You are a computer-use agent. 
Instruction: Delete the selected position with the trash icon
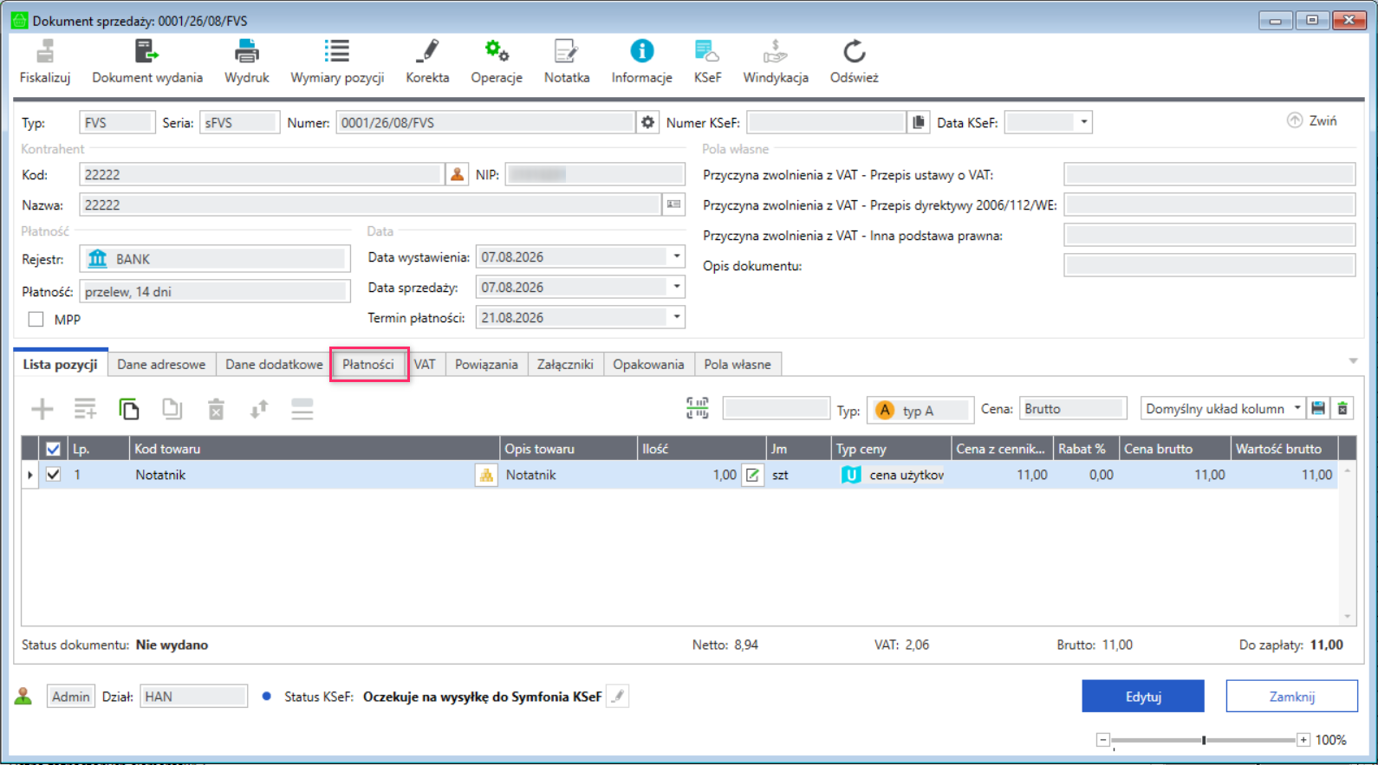pos(216,409)
